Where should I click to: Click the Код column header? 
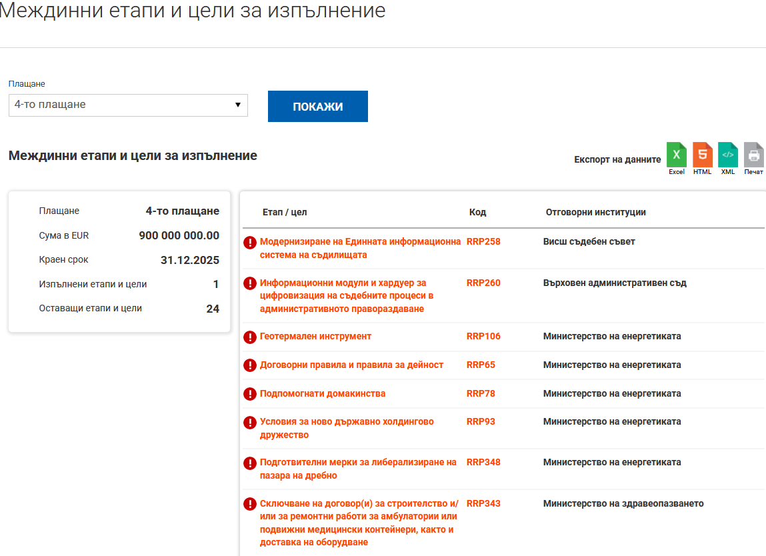(x=477, y=213)
